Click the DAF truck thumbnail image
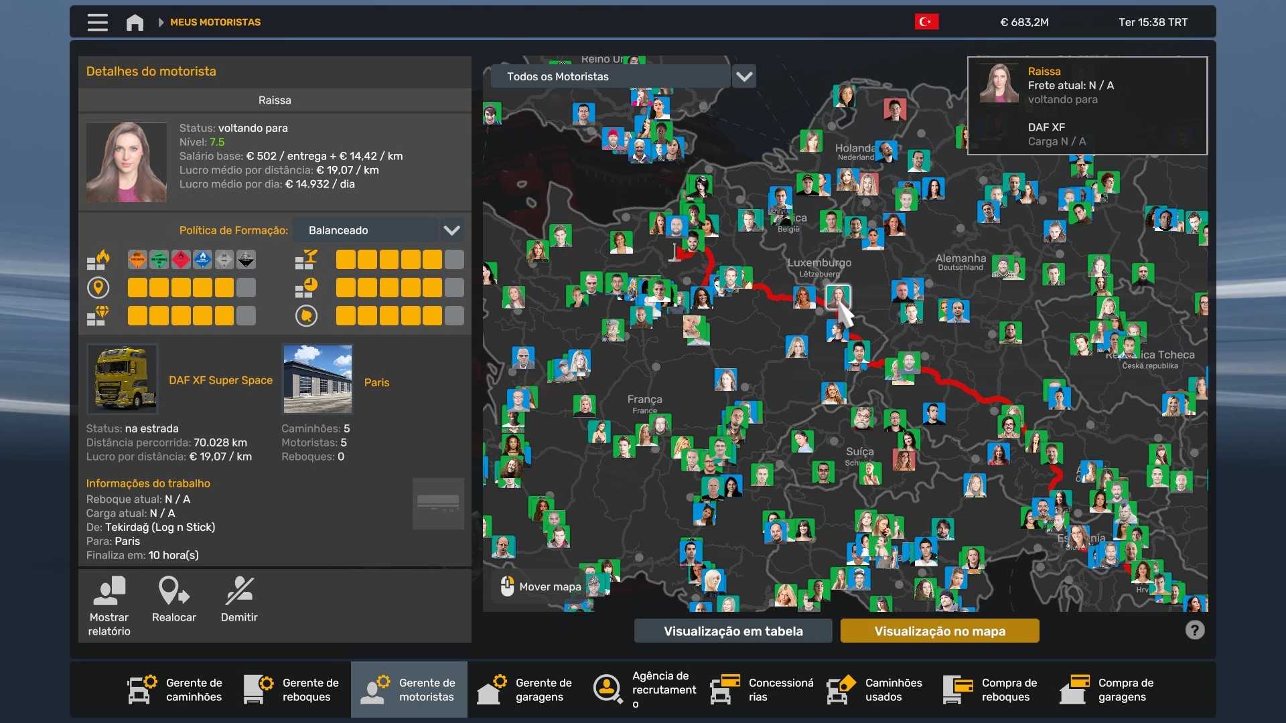 [x=123, y=379]
